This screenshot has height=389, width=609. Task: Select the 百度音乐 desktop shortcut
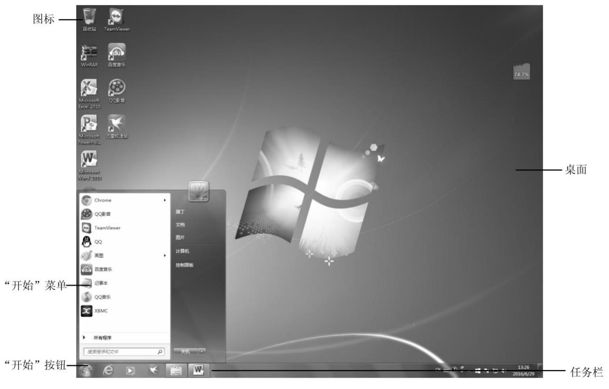(117, 55)
